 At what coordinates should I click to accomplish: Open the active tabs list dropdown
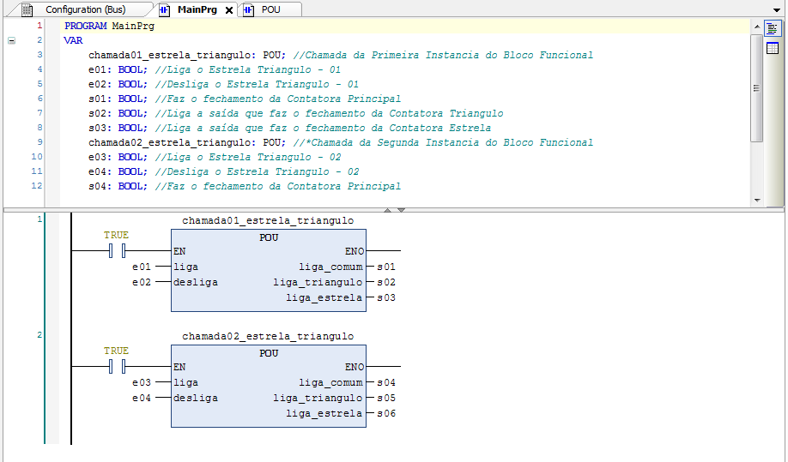[778, 9]
